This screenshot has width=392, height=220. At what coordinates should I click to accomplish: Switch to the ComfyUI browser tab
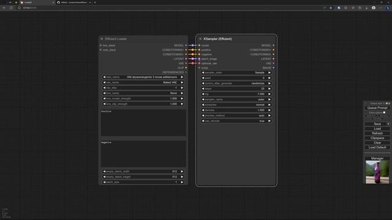click(37, 2)
